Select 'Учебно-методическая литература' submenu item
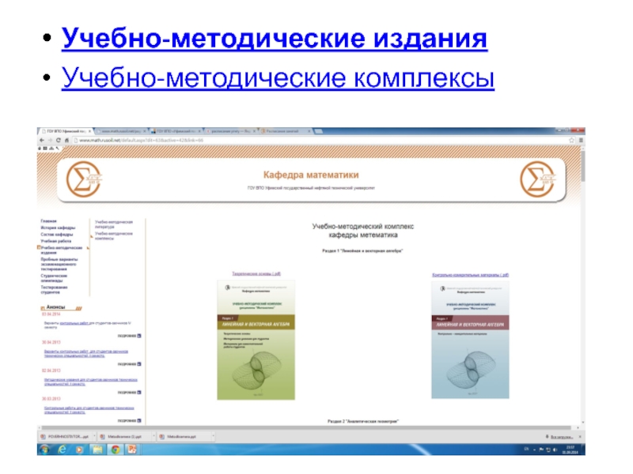 [x=114, y=224]
